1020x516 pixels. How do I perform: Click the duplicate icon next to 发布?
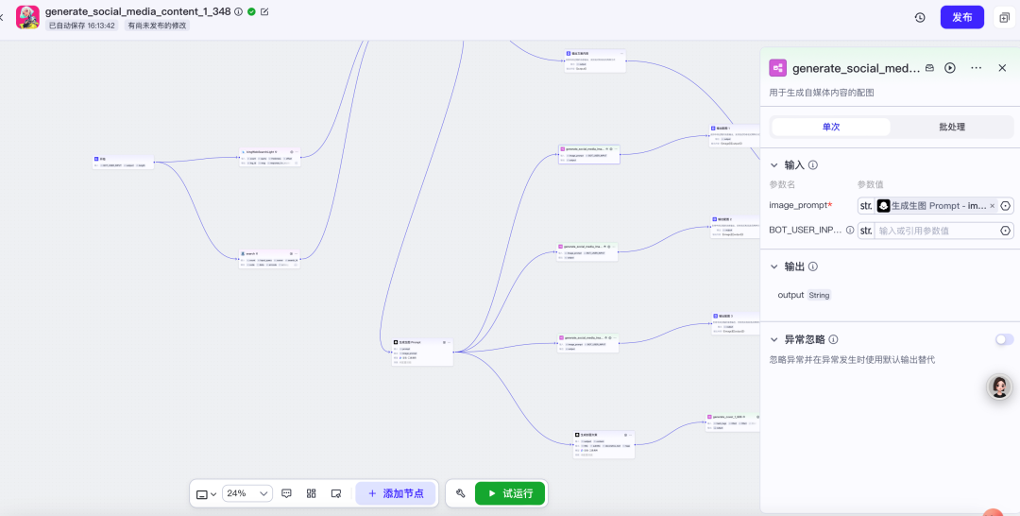coord(1004,18)
